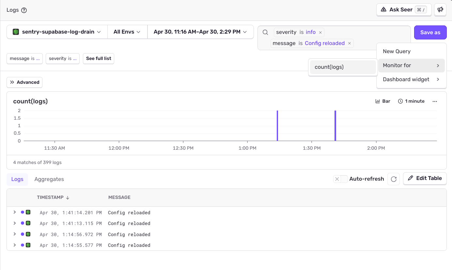Open the All Envs environment dropdown

point(127,32)
